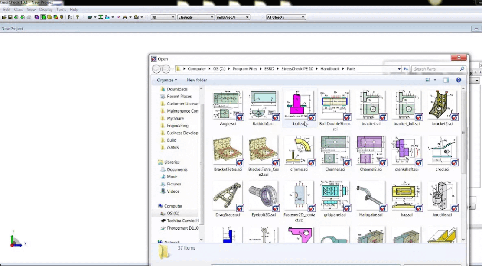Click the Save project toolbar icon
The width and height of the screenshot is (482, 266).
(x=10, y=17)
